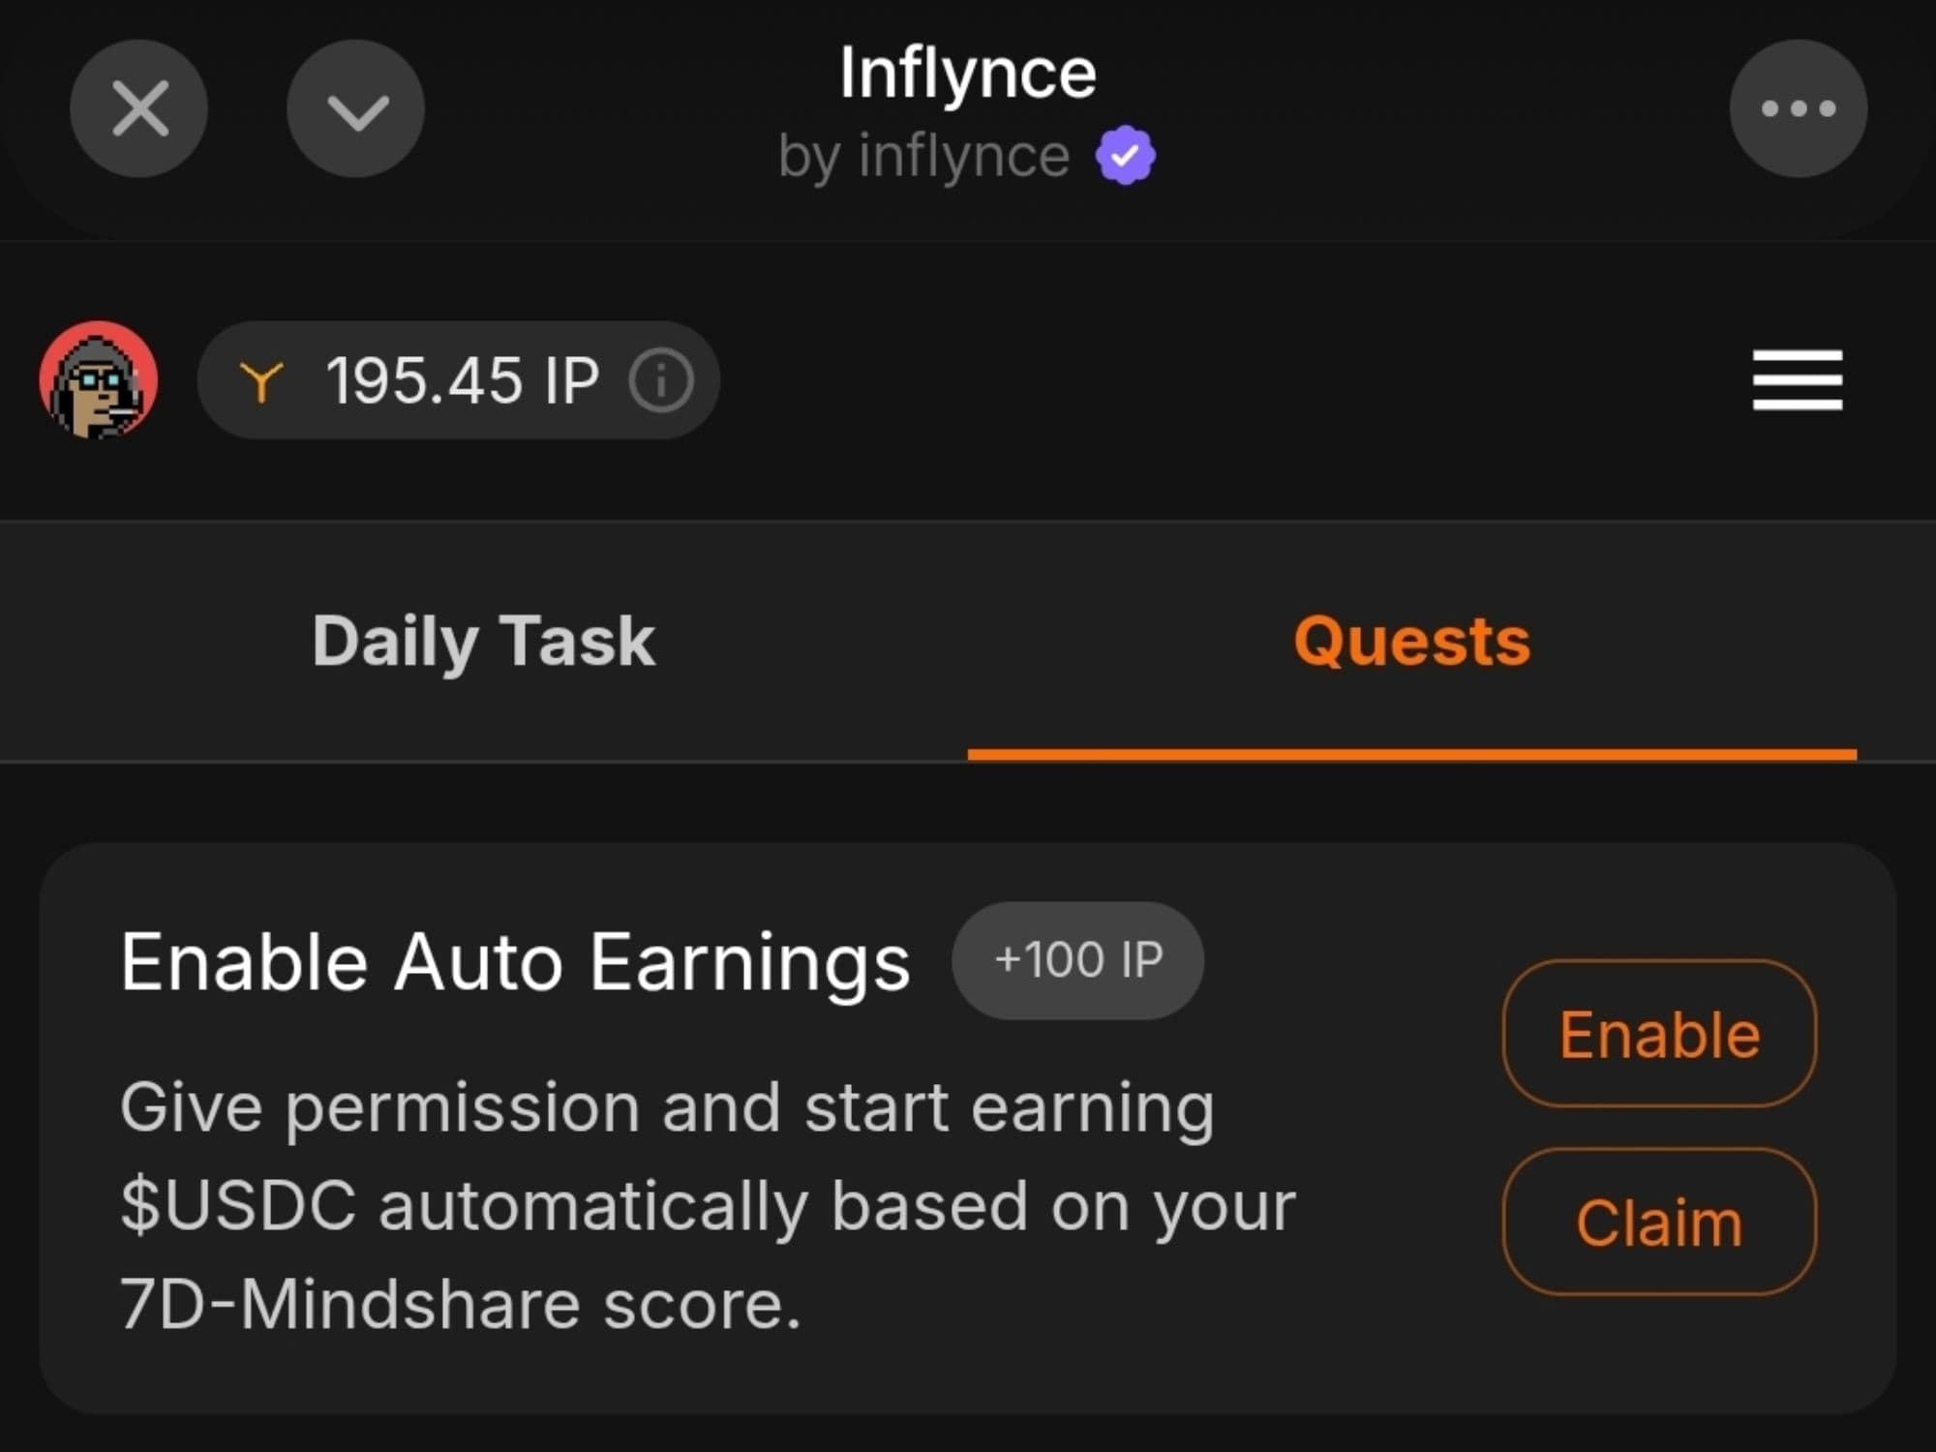Click the orange underline below Quests
The image size is (1936, 1452).
pyautogui.click(x=1411, y=754)
